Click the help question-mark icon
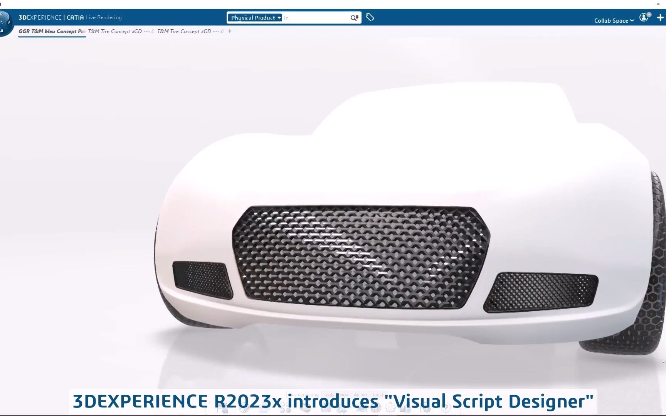 pos(446,408)
